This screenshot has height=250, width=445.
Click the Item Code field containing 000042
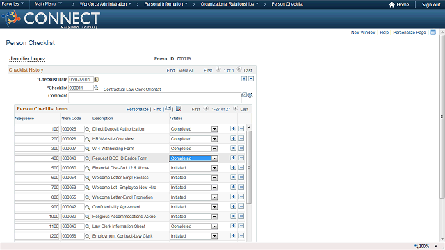[73, 207]
